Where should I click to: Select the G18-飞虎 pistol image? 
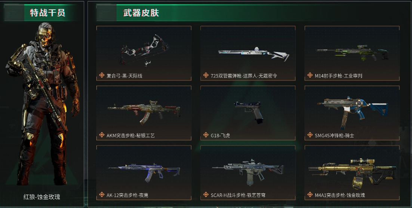249,112
